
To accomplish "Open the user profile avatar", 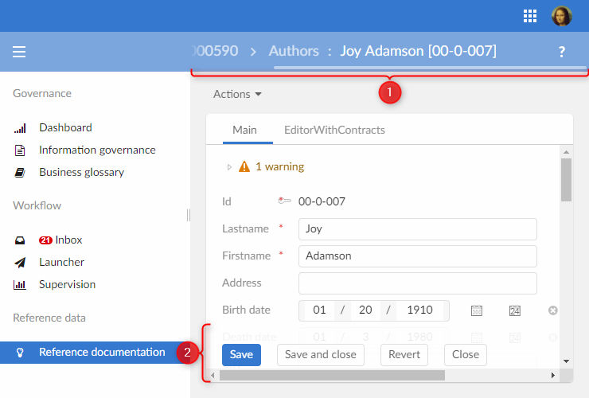I will 562,16.
